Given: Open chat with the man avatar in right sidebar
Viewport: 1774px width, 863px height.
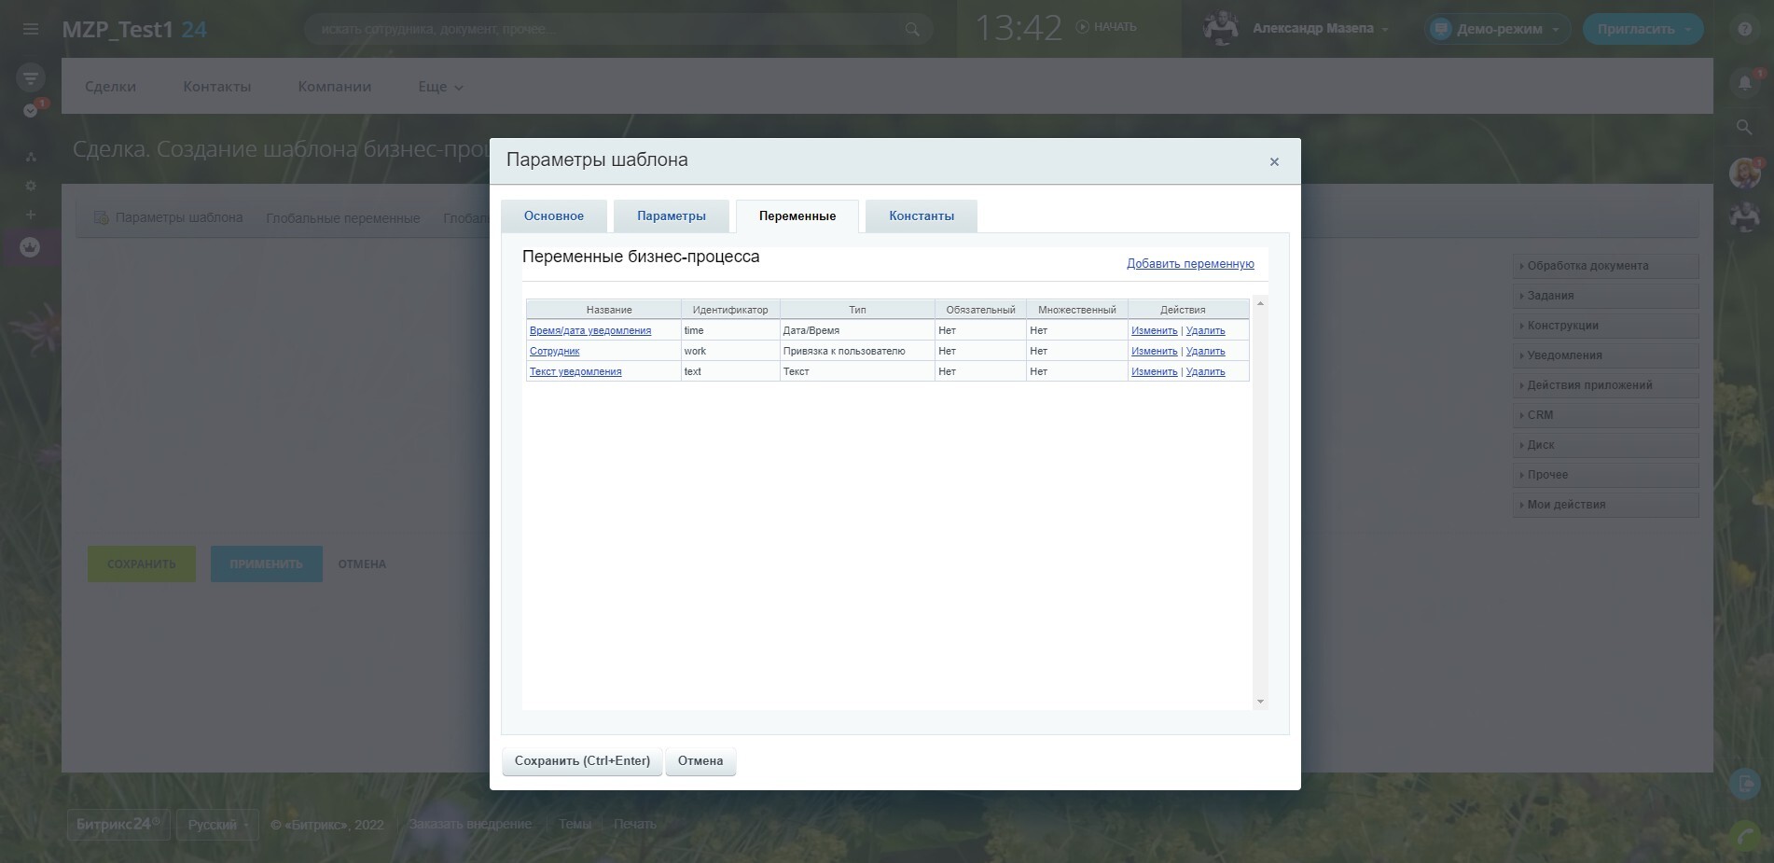Looking at the screenshot, I should pyautogui.click(x=1744, y=216).
